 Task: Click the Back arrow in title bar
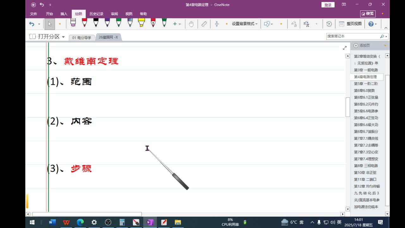(x=34, y=5)
